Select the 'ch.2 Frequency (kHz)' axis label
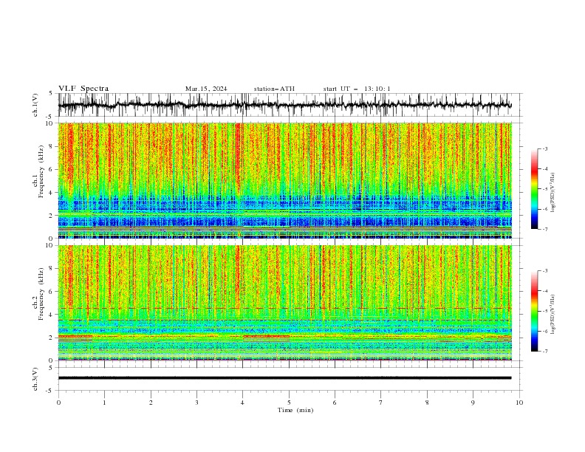Viewport: 585px width, 452px height. point(39,294)
